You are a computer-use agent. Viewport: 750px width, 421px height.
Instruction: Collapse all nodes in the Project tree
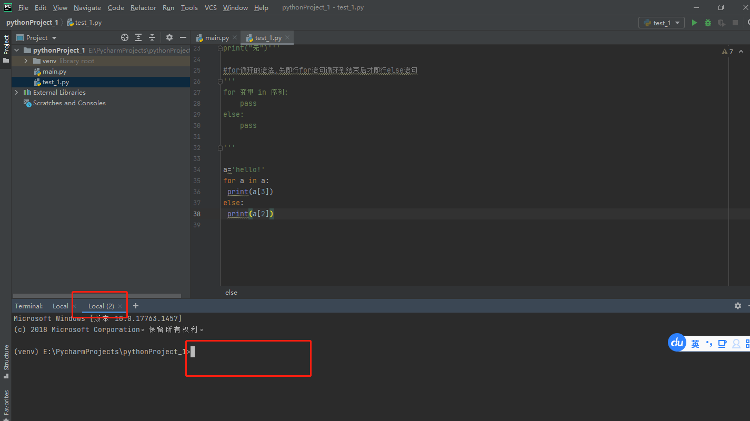[x=152, y=37]
